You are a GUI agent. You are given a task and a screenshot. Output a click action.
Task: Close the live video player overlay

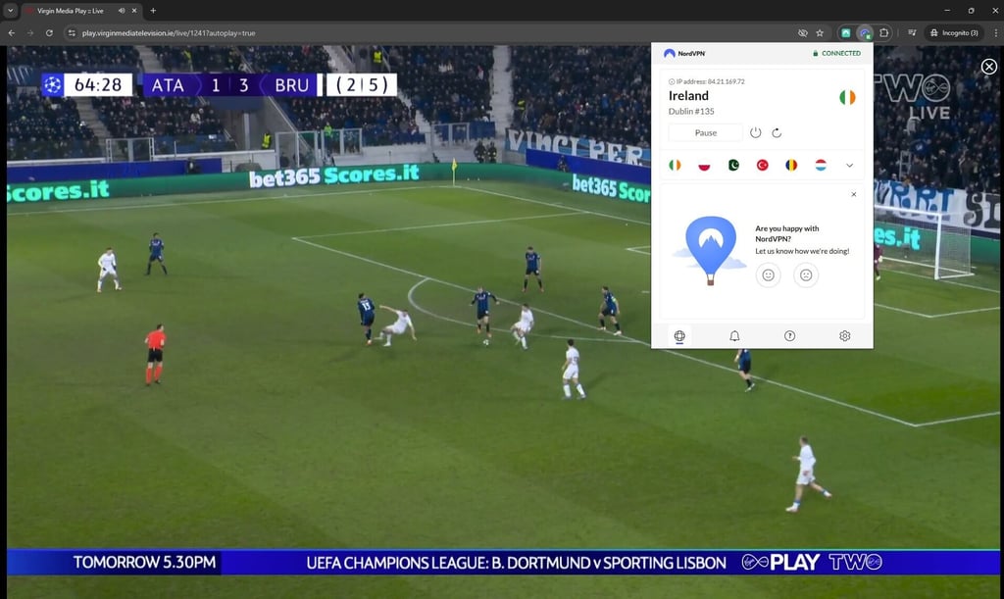point(989,67)
